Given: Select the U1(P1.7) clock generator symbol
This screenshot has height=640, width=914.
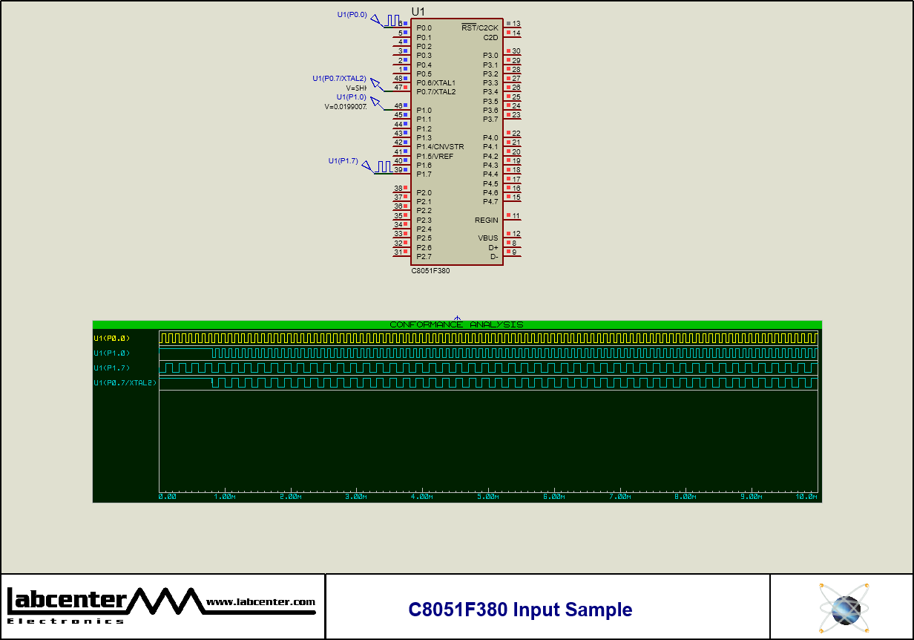Looking at the screenshot, I should coord(383,167).
